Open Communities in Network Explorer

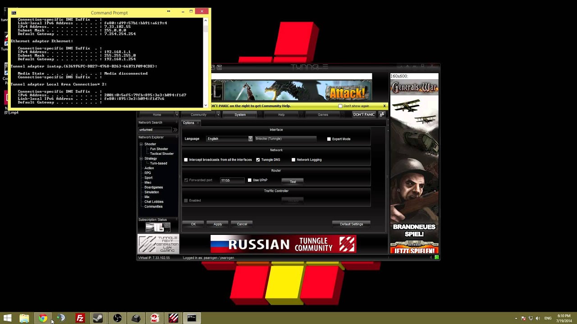153,207
